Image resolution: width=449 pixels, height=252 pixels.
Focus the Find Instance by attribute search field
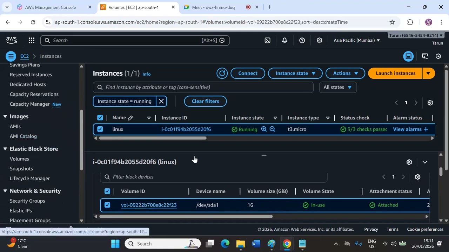[x=203, y=87]
